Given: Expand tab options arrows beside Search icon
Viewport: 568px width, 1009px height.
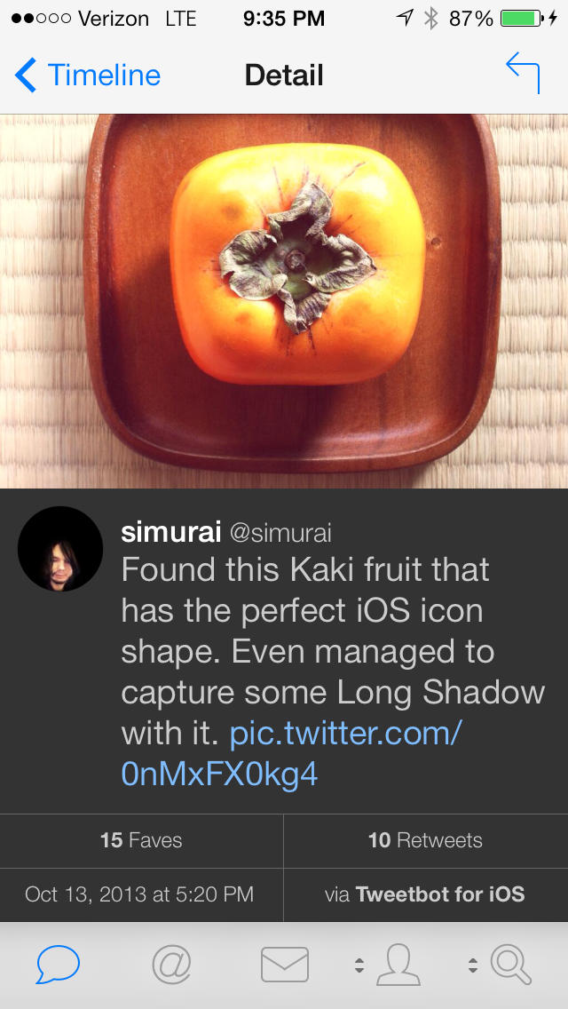Looking at the screenshot, I should (473, 965).
